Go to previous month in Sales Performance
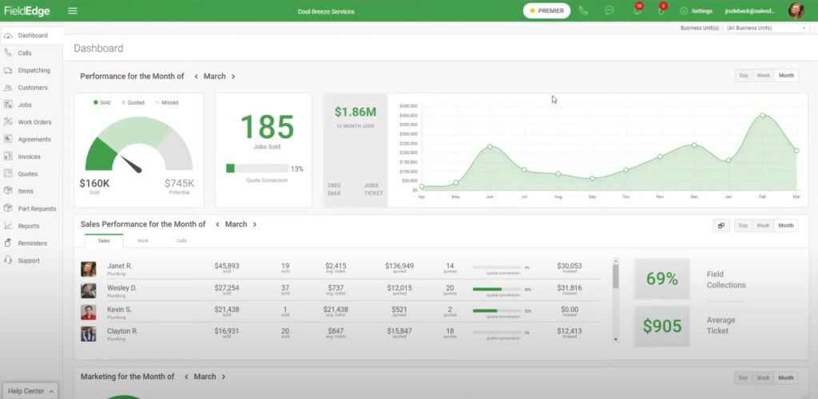The image size is (818, 399). tap(217, 224)
